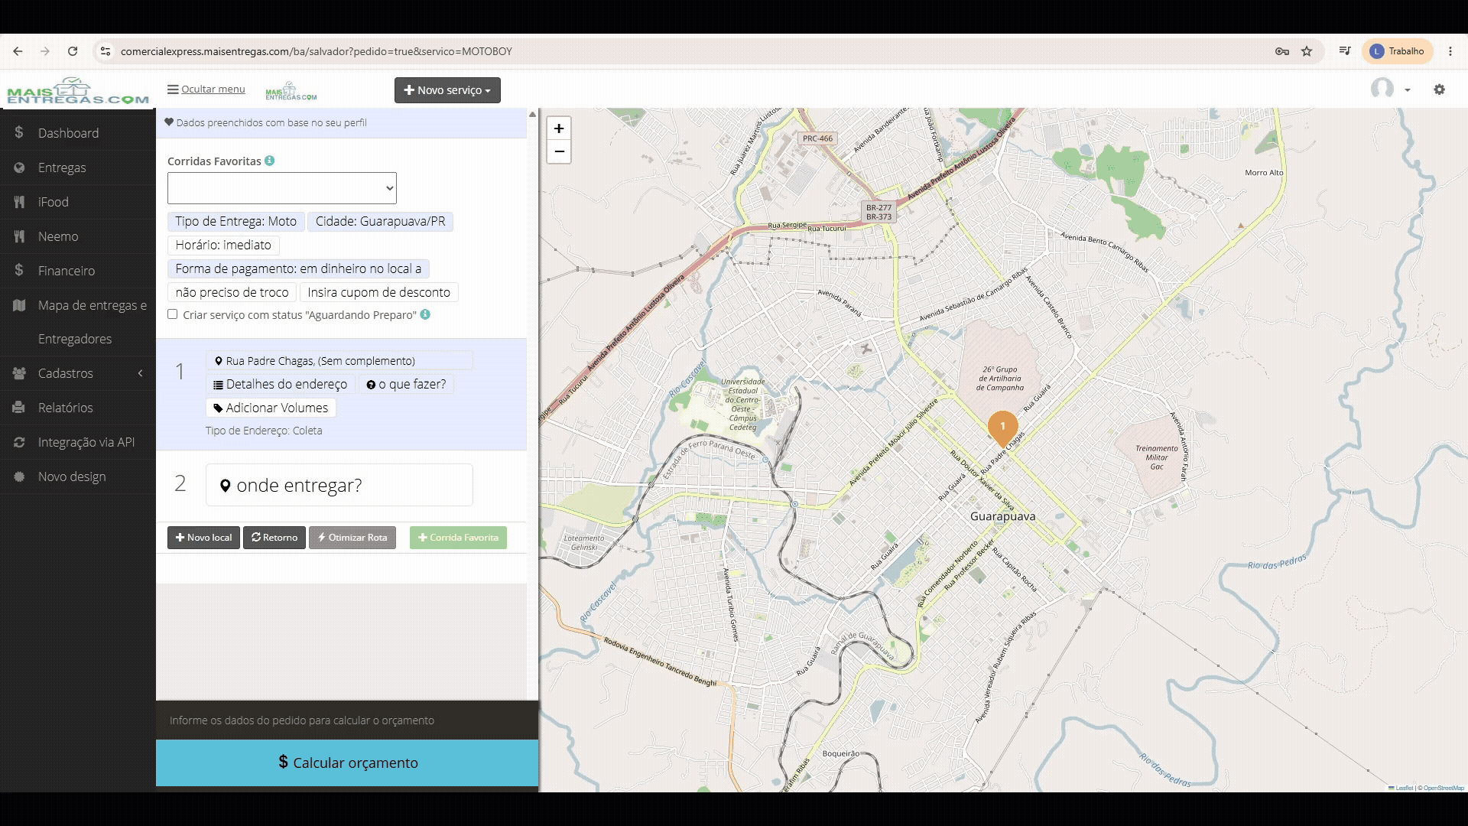Click the Mapa de entregas map icon
This screenshot has height=826, width=1468.
click(19, 305)
